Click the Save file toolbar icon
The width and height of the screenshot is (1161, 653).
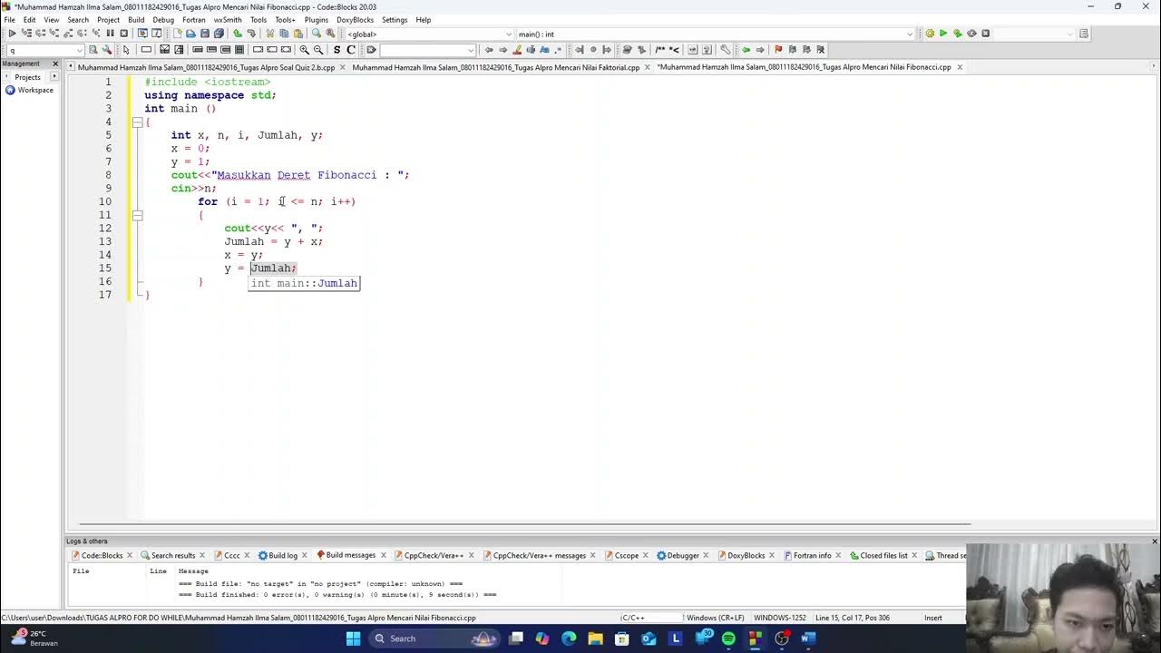tap(205, 34)
